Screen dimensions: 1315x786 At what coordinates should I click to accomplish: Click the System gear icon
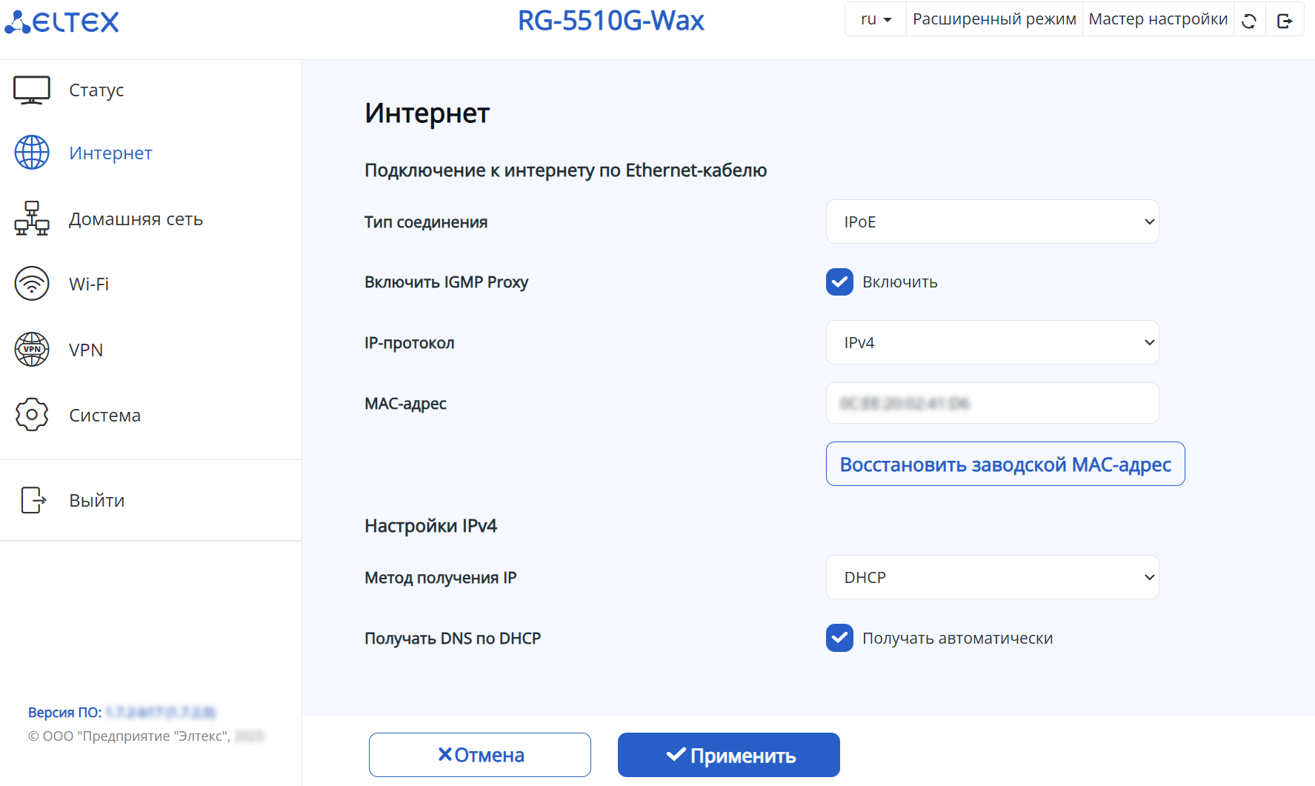[x=32, y=415]
